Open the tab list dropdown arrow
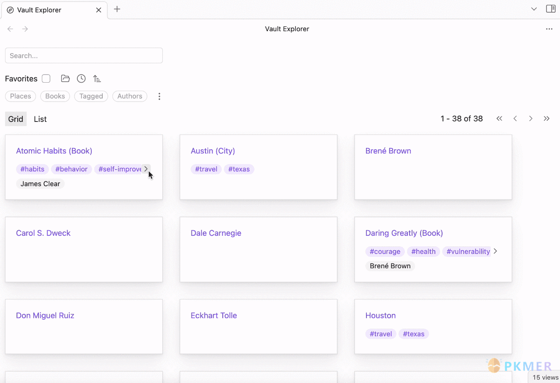 [534, 9]
